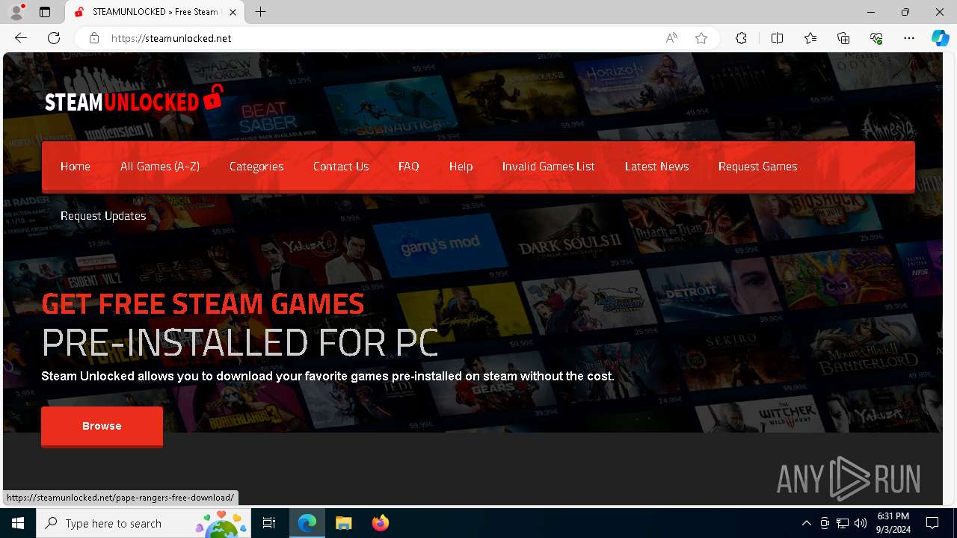Open All Games (A-Z) page
The image size is (957, 538).
[160, 167]
